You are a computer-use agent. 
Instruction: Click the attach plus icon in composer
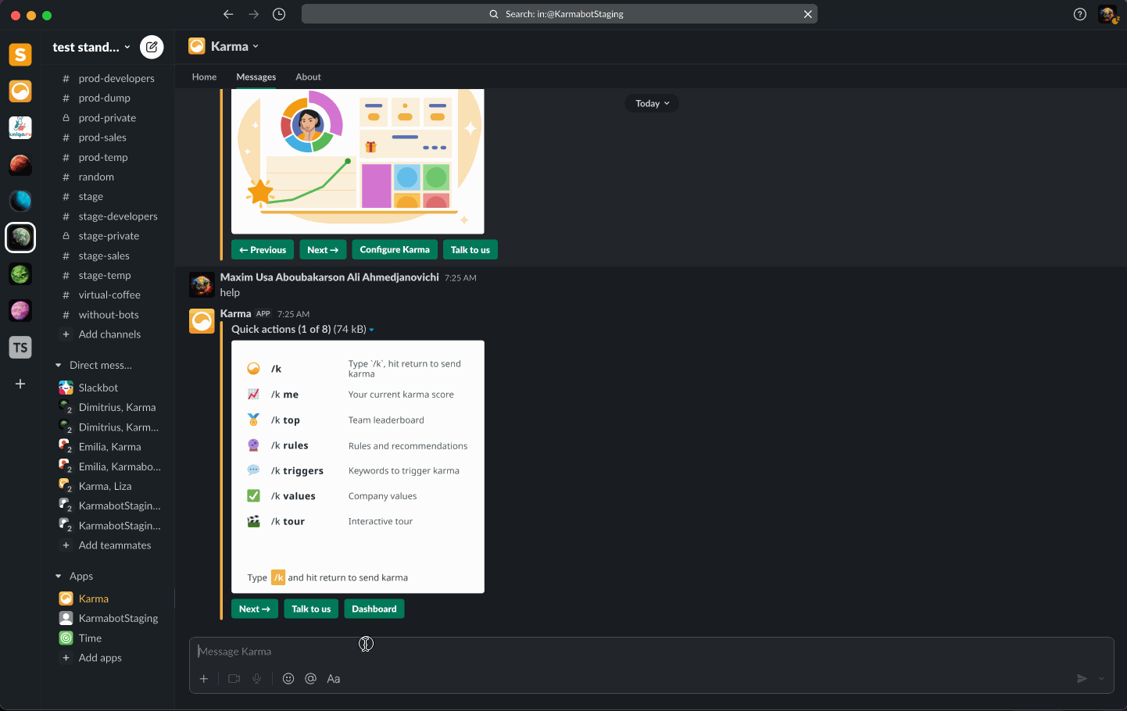click(x=204, y=679)
